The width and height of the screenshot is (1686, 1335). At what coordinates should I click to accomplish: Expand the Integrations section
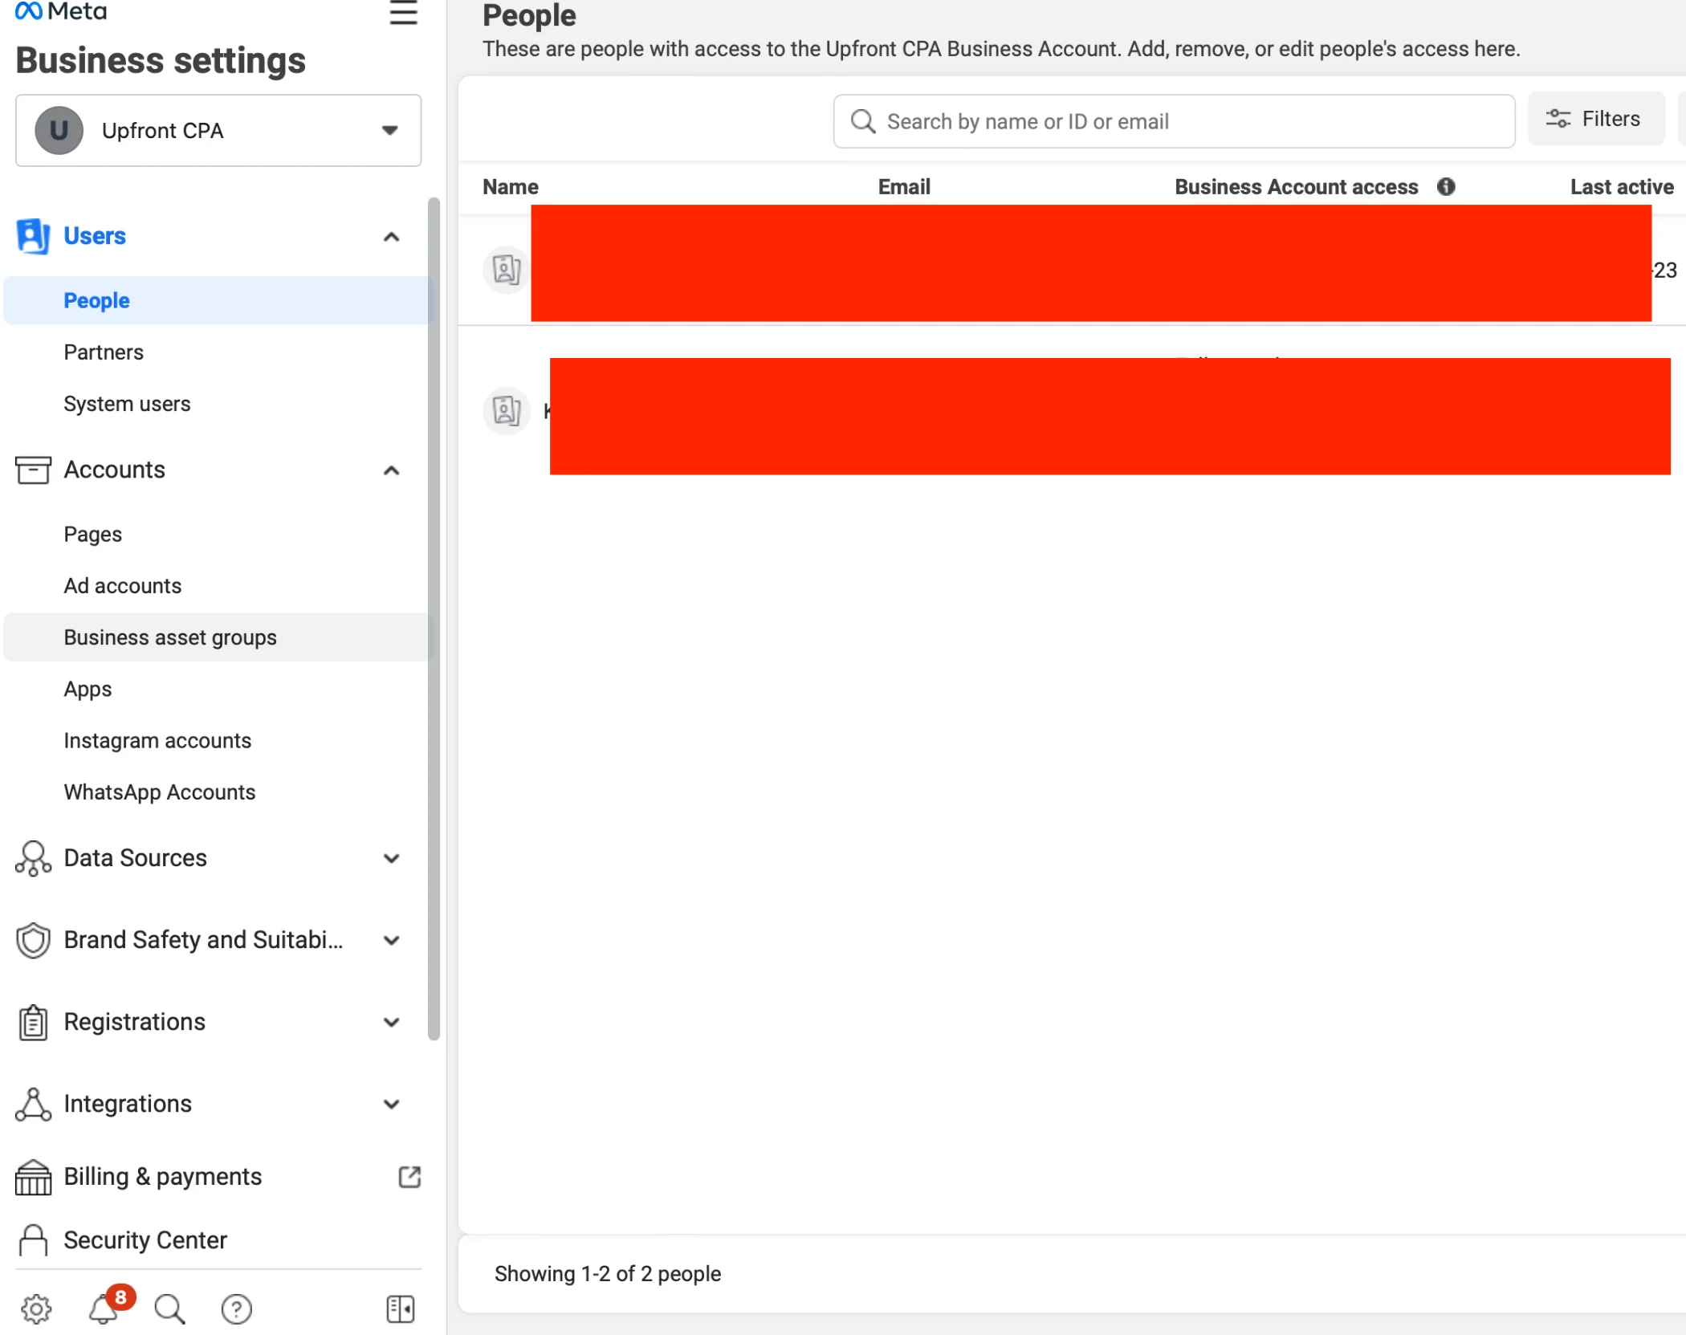(391, 1104)
